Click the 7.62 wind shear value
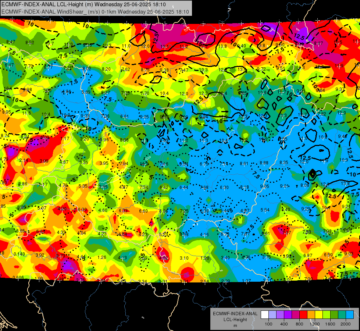 [x=126, y=69]
